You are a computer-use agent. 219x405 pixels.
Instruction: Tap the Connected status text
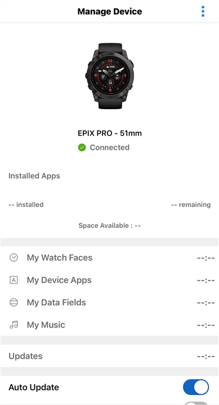[110, 147]
